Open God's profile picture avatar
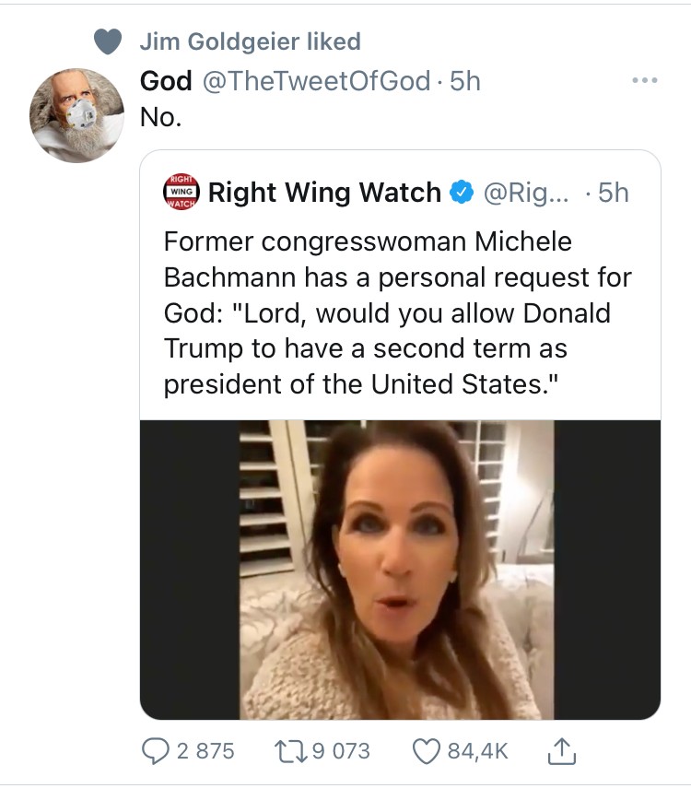This screenshot has height=800, width=691. (x=77, y=114)
